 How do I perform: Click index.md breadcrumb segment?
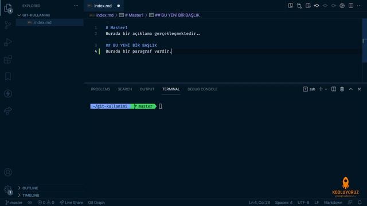tap(104, 15)
